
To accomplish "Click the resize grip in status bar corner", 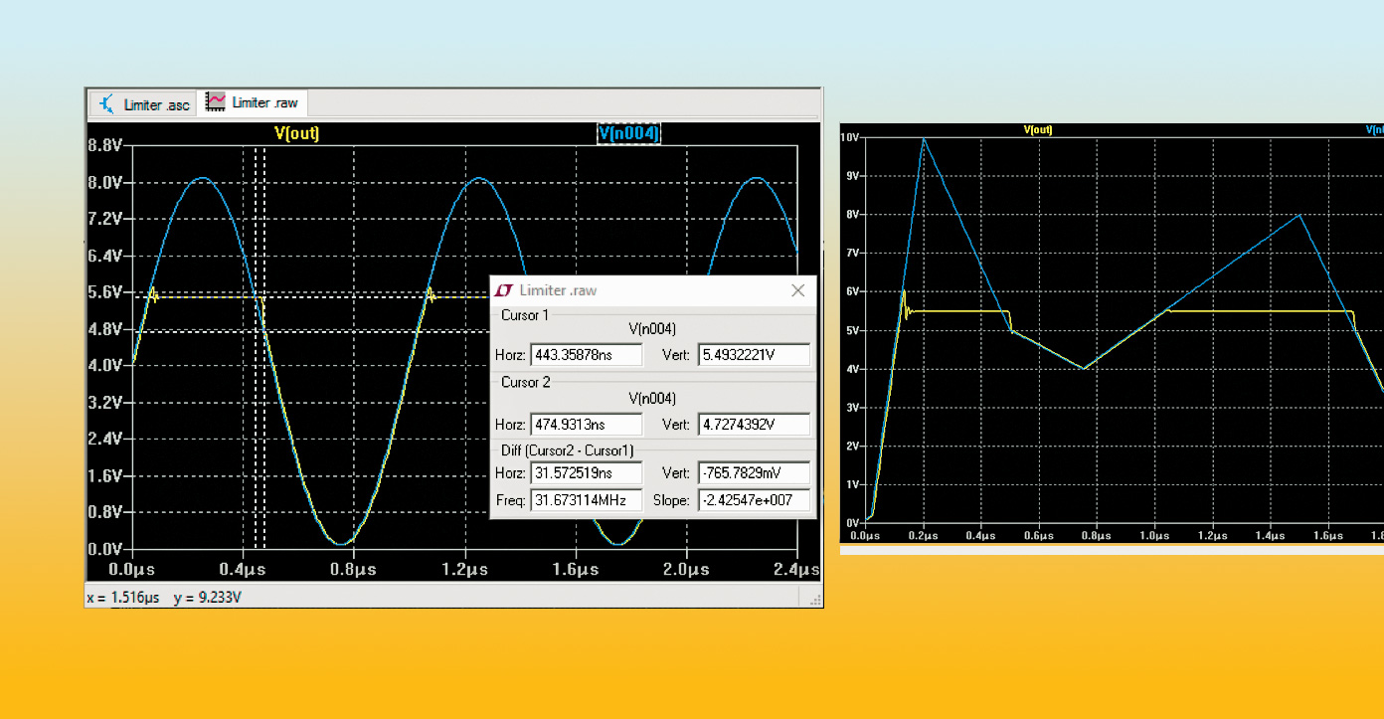I will (815, 600).
